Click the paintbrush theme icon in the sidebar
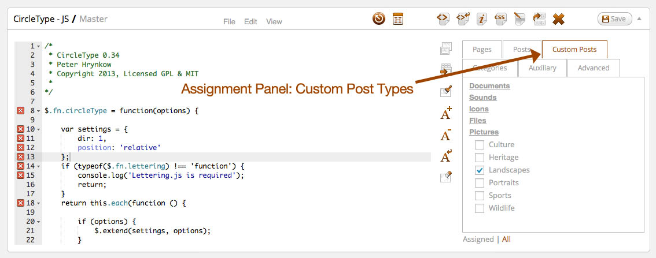Screen dimensions: 656x258 (446, 91)
